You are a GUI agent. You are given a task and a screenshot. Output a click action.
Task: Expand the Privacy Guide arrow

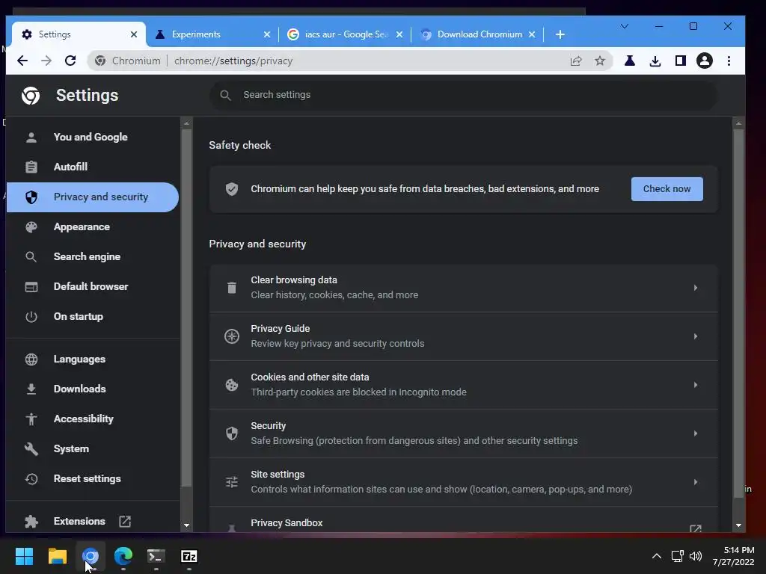[695, 336]
